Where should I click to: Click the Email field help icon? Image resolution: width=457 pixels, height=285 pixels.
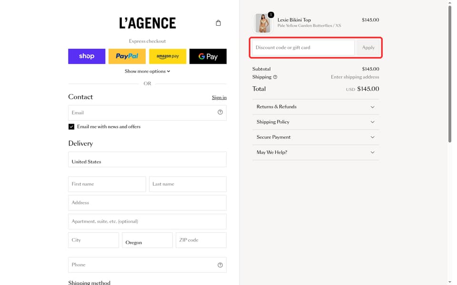point(220,112)
